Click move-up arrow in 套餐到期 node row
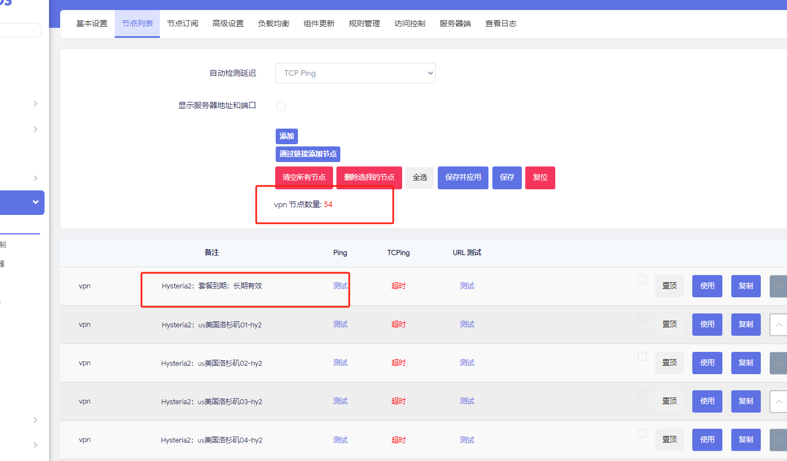 pyautogui.click(x=779, y=286)
